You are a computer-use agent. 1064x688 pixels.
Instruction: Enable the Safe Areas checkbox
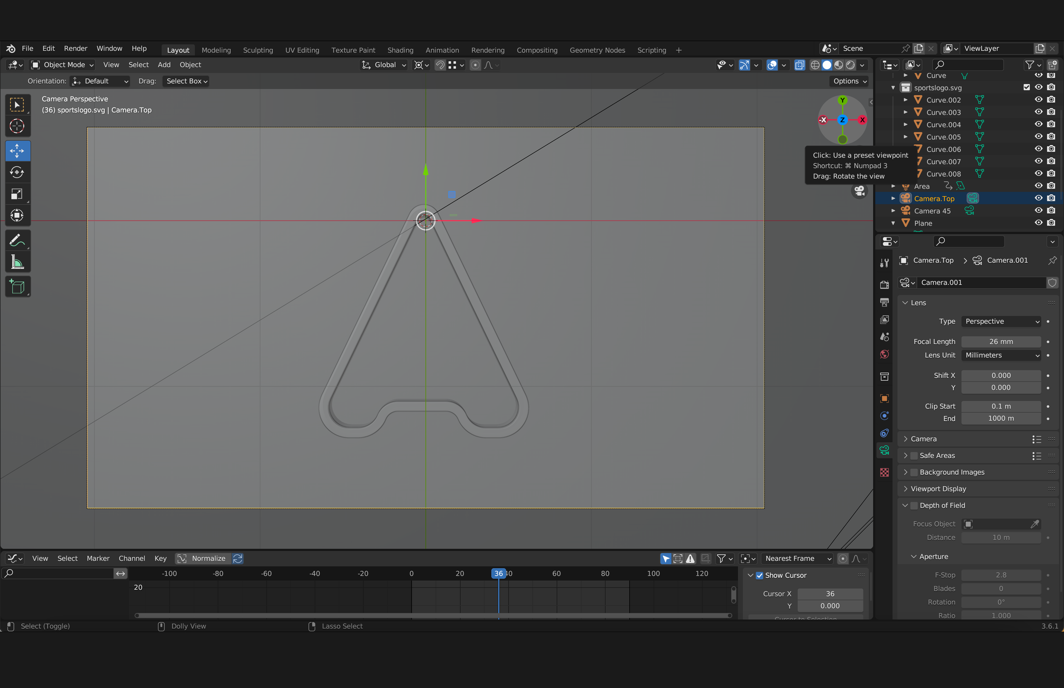pyautogui.click(x=914, y=455)
